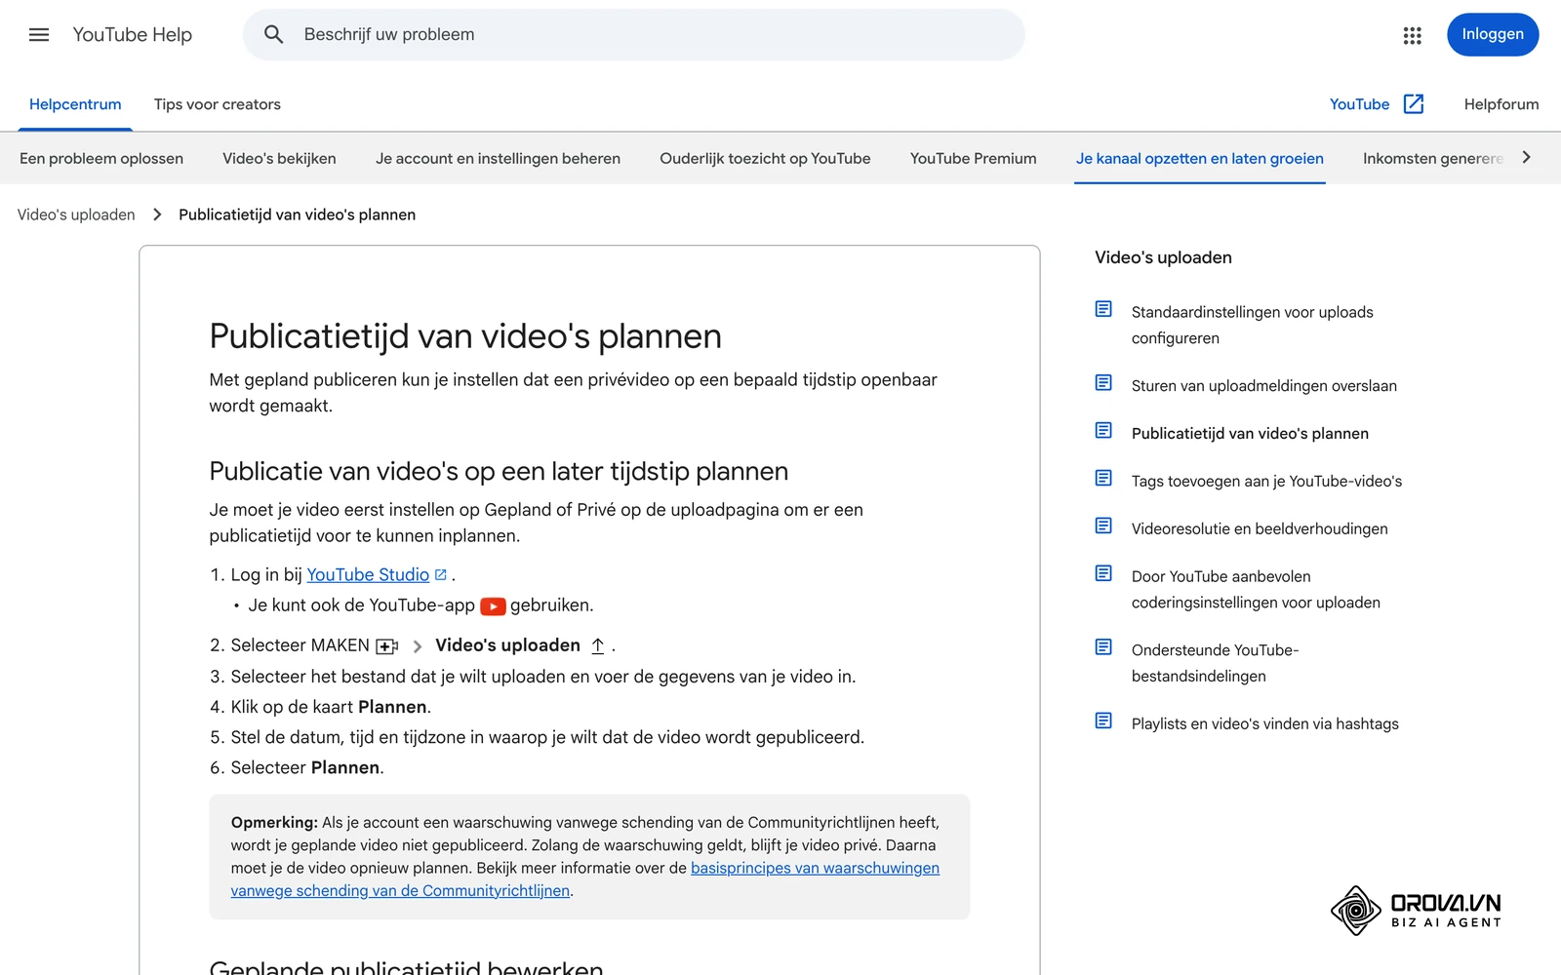Open Video's bekijken category
This screenshot has height=975, width=1561.
coord(279,159)
